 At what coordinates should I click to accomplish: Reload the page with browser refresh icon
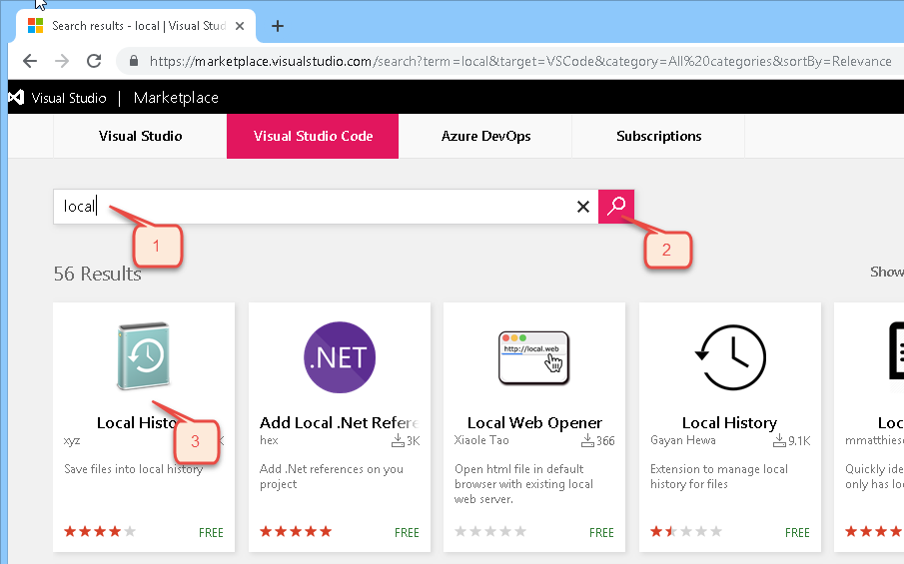point(94,61)
